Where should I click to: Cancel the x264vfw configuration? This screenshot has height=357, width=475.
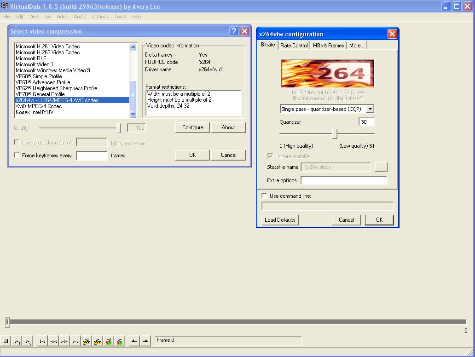(x=346, y=220)
